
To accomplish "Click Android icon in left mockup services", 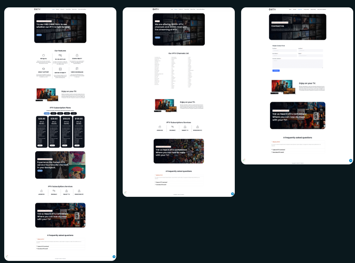I will (41, 191).
